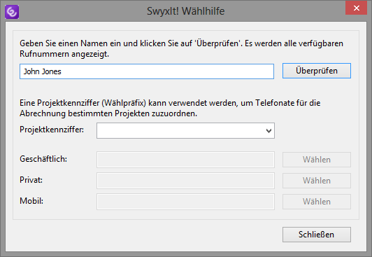
Task: Click the Privat label
Action: pyautogui.click(x=31, y=180)
